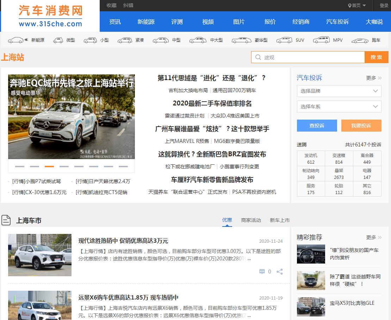Click the orange 我要投诉 button
Screen dimensions: 391x320
[361, 125]
